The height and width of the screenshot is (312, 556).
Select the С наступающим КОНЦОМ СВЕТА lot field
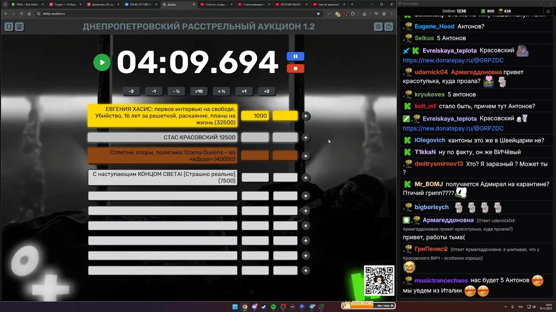click(162, 177)
